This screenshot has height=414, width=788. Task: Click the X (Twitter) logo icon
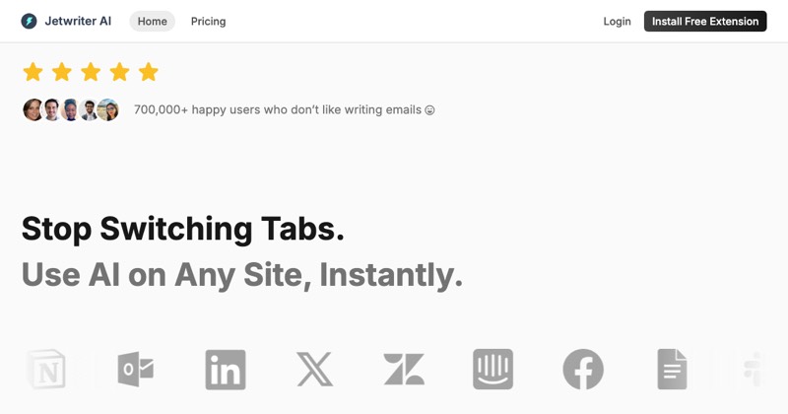(x=314, y=370)
